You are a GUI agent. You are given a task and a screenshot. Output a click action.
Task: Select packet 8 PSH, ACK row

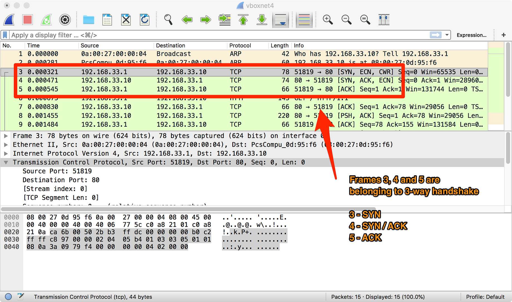(x=244, y=116)
